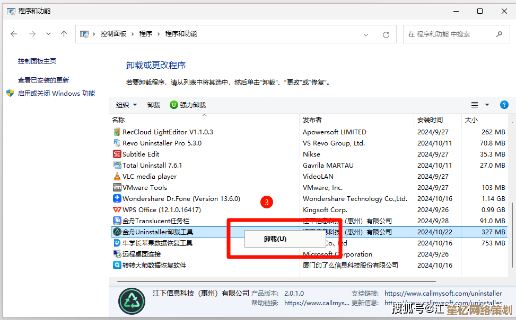Go up one folder level
Viewport: 516px width, 320px height.
pos(64,34)
